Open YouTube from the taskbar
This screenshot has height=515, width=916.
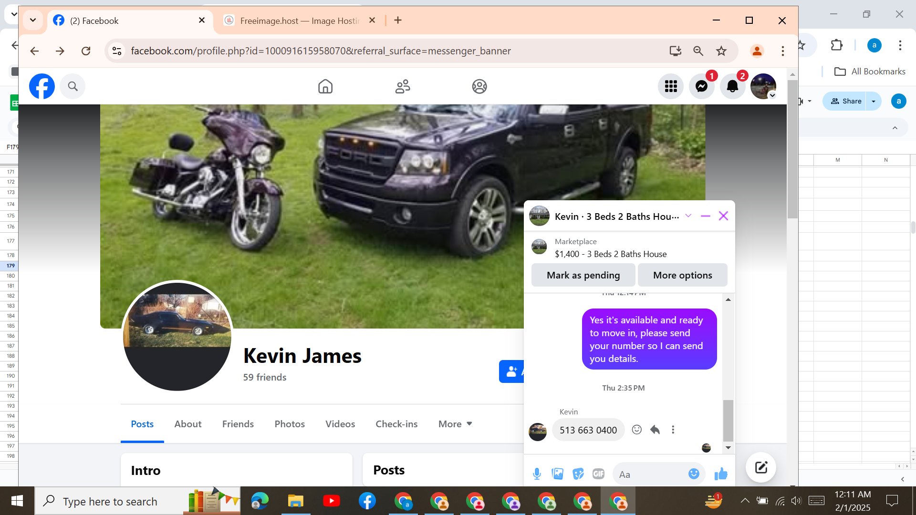point(332,501)
